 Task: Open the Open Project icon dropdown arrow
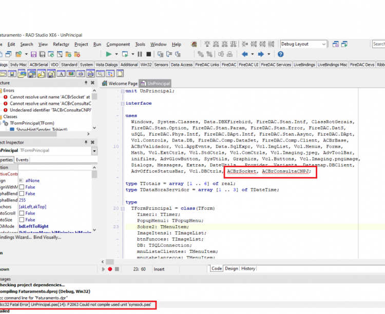pos(26,54)
